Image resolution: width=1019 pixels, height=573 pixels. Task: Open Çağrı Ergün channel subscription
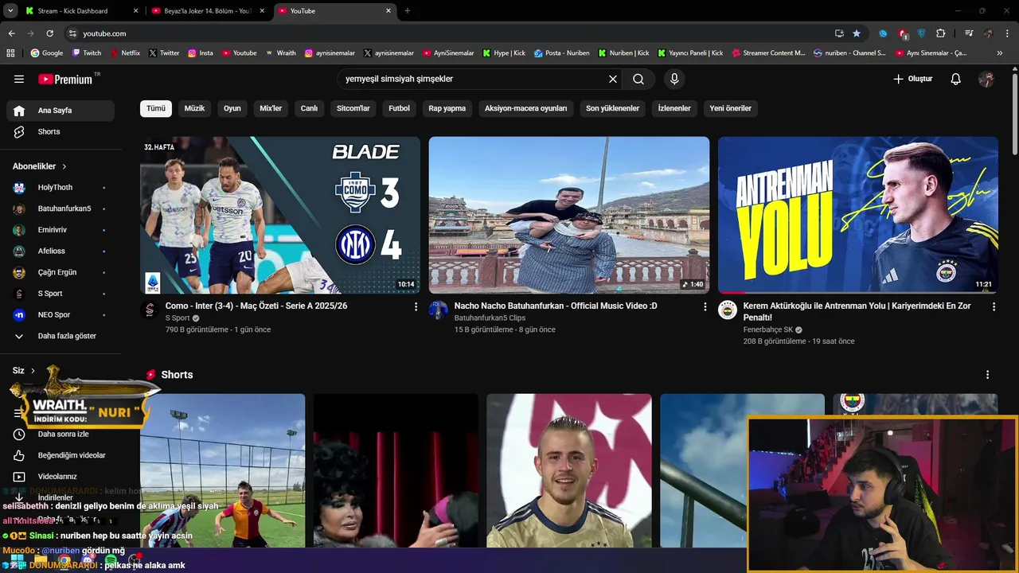pos(61,272)
